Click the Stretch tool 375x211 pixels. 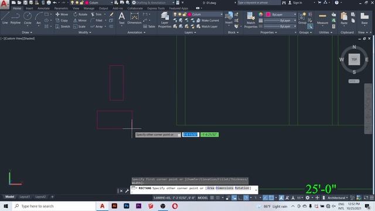point(63,26)
